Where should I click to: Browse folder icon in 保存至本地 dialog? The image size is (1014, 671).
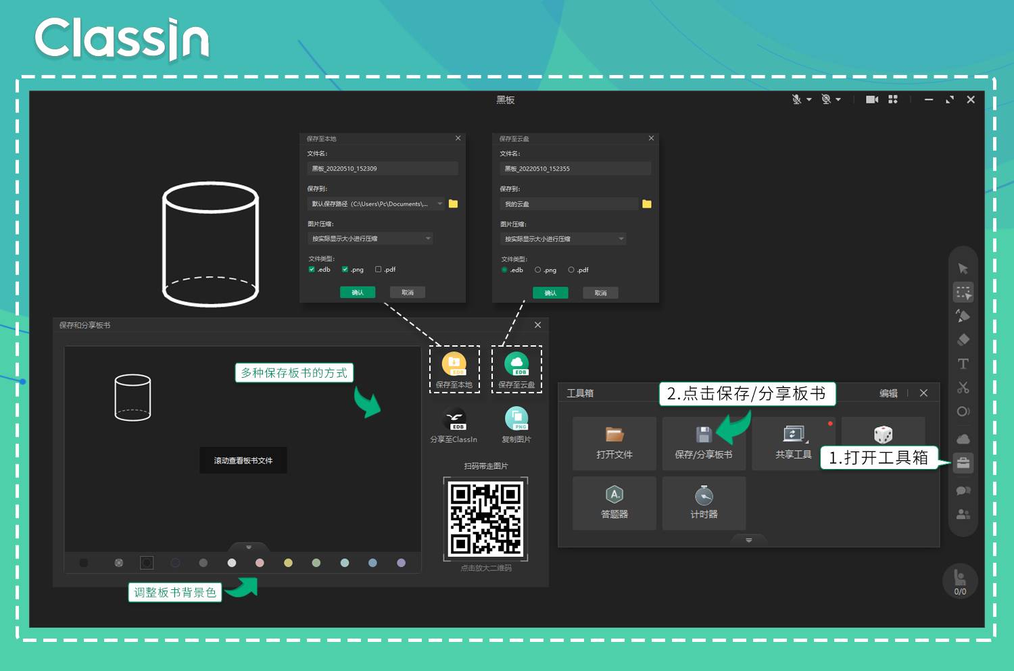[453, 203]
